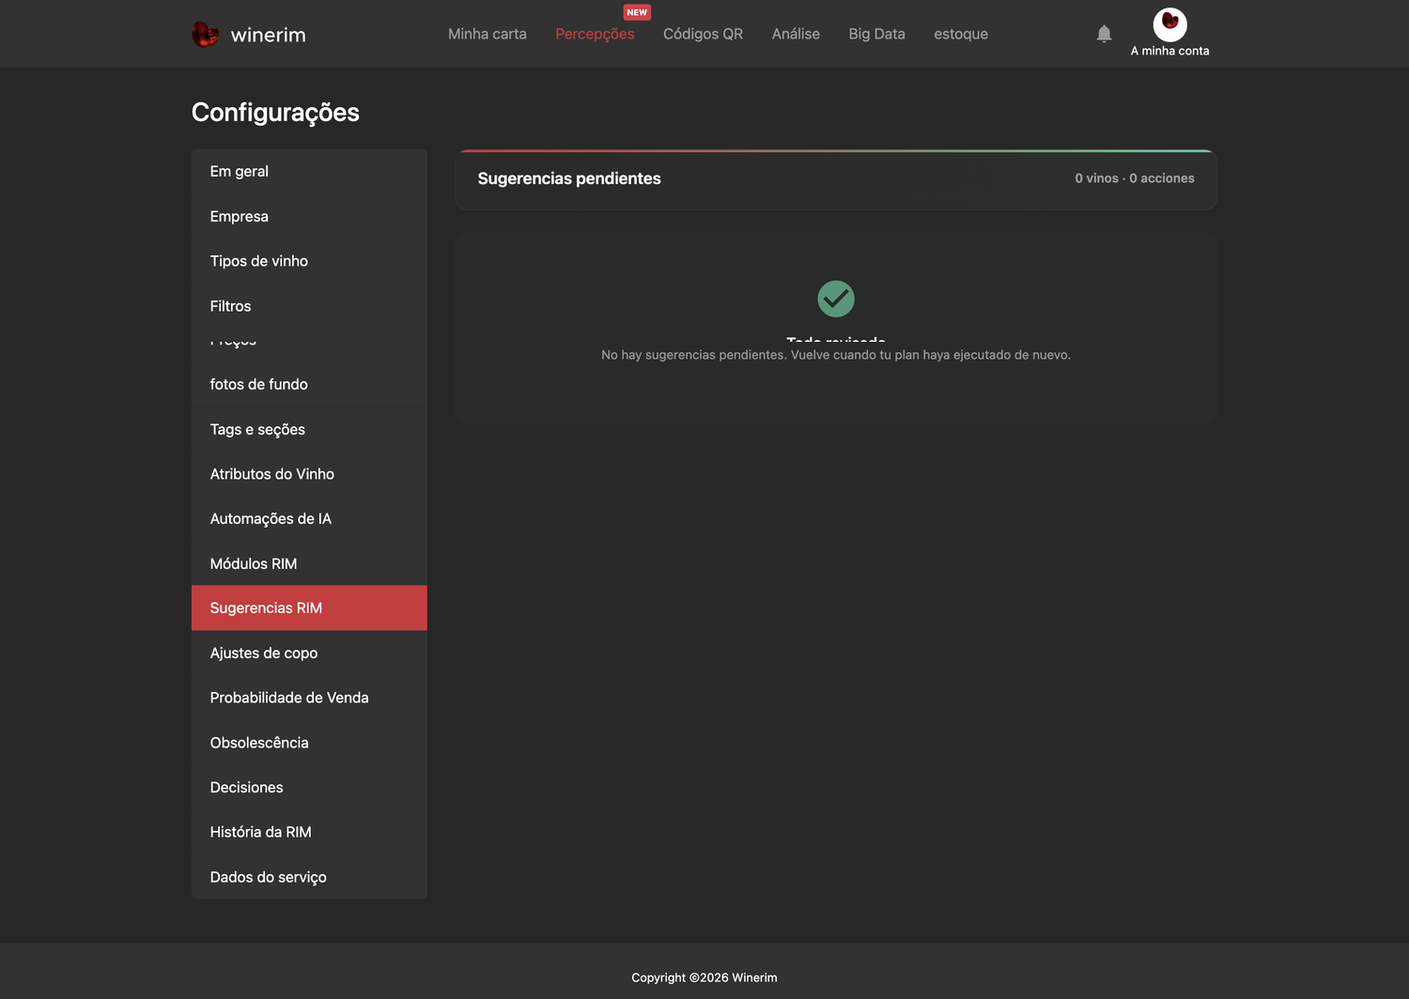Open Tipos de vinho settings
Screen dimensions: 1409x999
309,261
